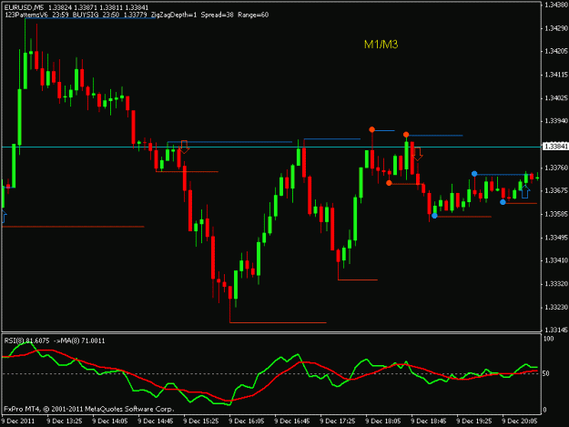Click the 9 Dec 14:45 time label
Screen dimensions: 569x427
(x=156, y=422)
